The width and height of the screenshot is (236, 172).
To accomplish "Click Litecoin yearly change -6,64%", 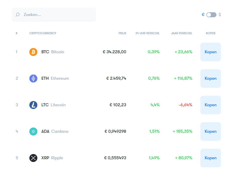I will click(x=185, y=105).
